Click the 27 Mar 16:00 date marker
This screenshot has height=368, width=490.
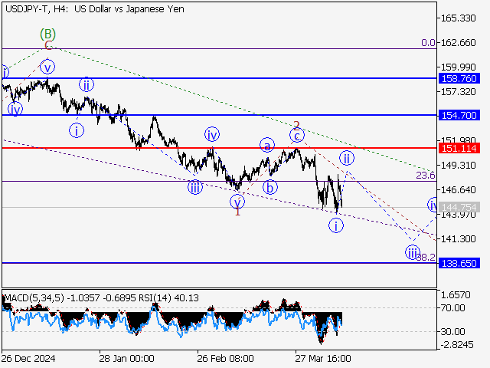coord(322,358)
